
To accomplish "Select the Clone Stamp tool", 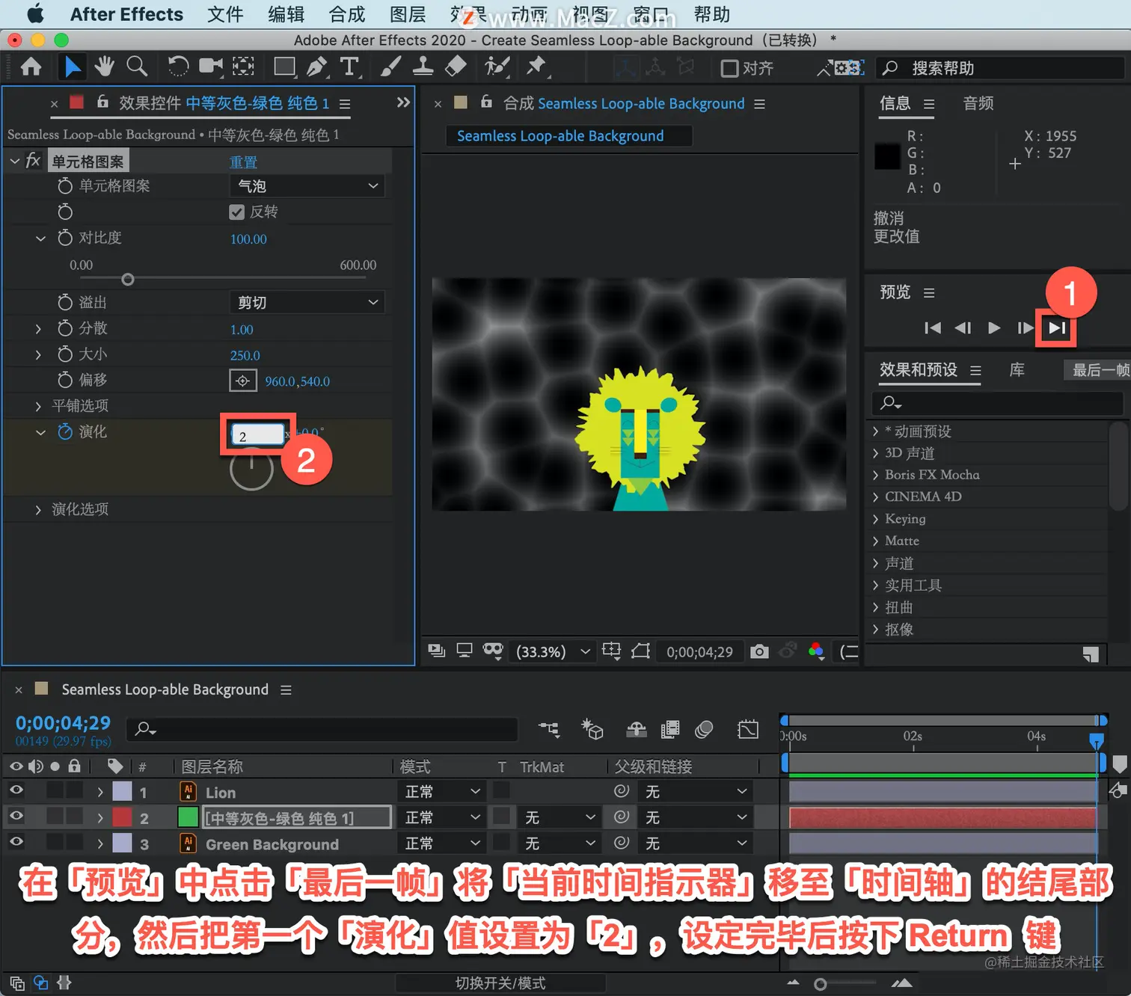I will coord(423,67).
